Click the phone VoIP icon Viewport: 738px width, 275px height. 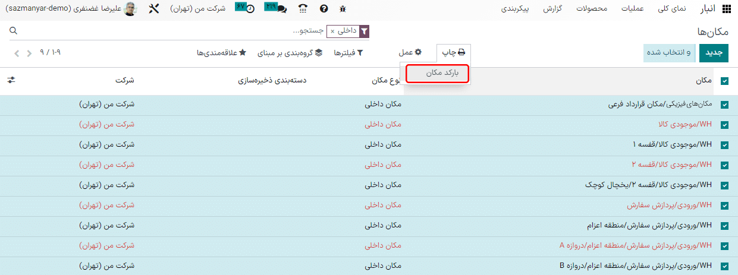click(x=303, y=9)
